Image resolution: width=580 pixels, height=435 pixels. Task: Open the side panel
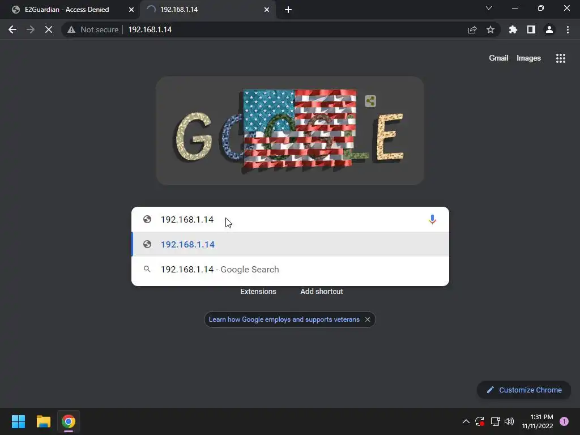pos(531,29)
